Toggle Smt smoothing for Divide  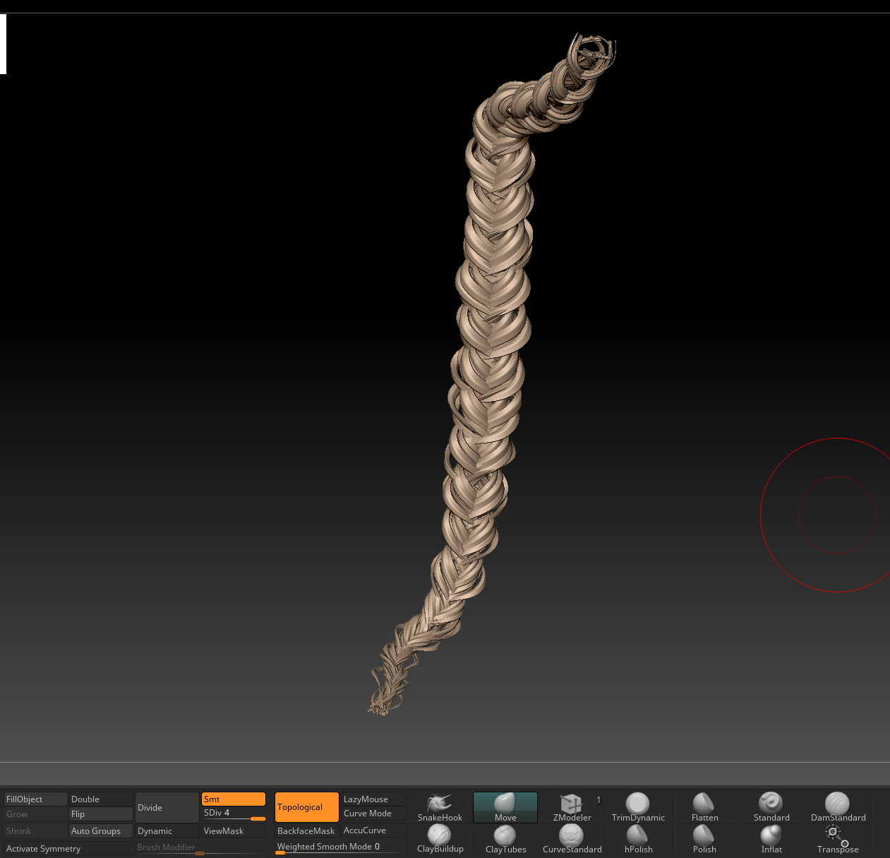pyautogui.click(x=233, y=799)
